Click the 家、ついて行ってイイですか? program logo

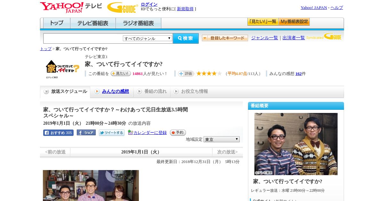pyautogui.click(x=62, y=69)
